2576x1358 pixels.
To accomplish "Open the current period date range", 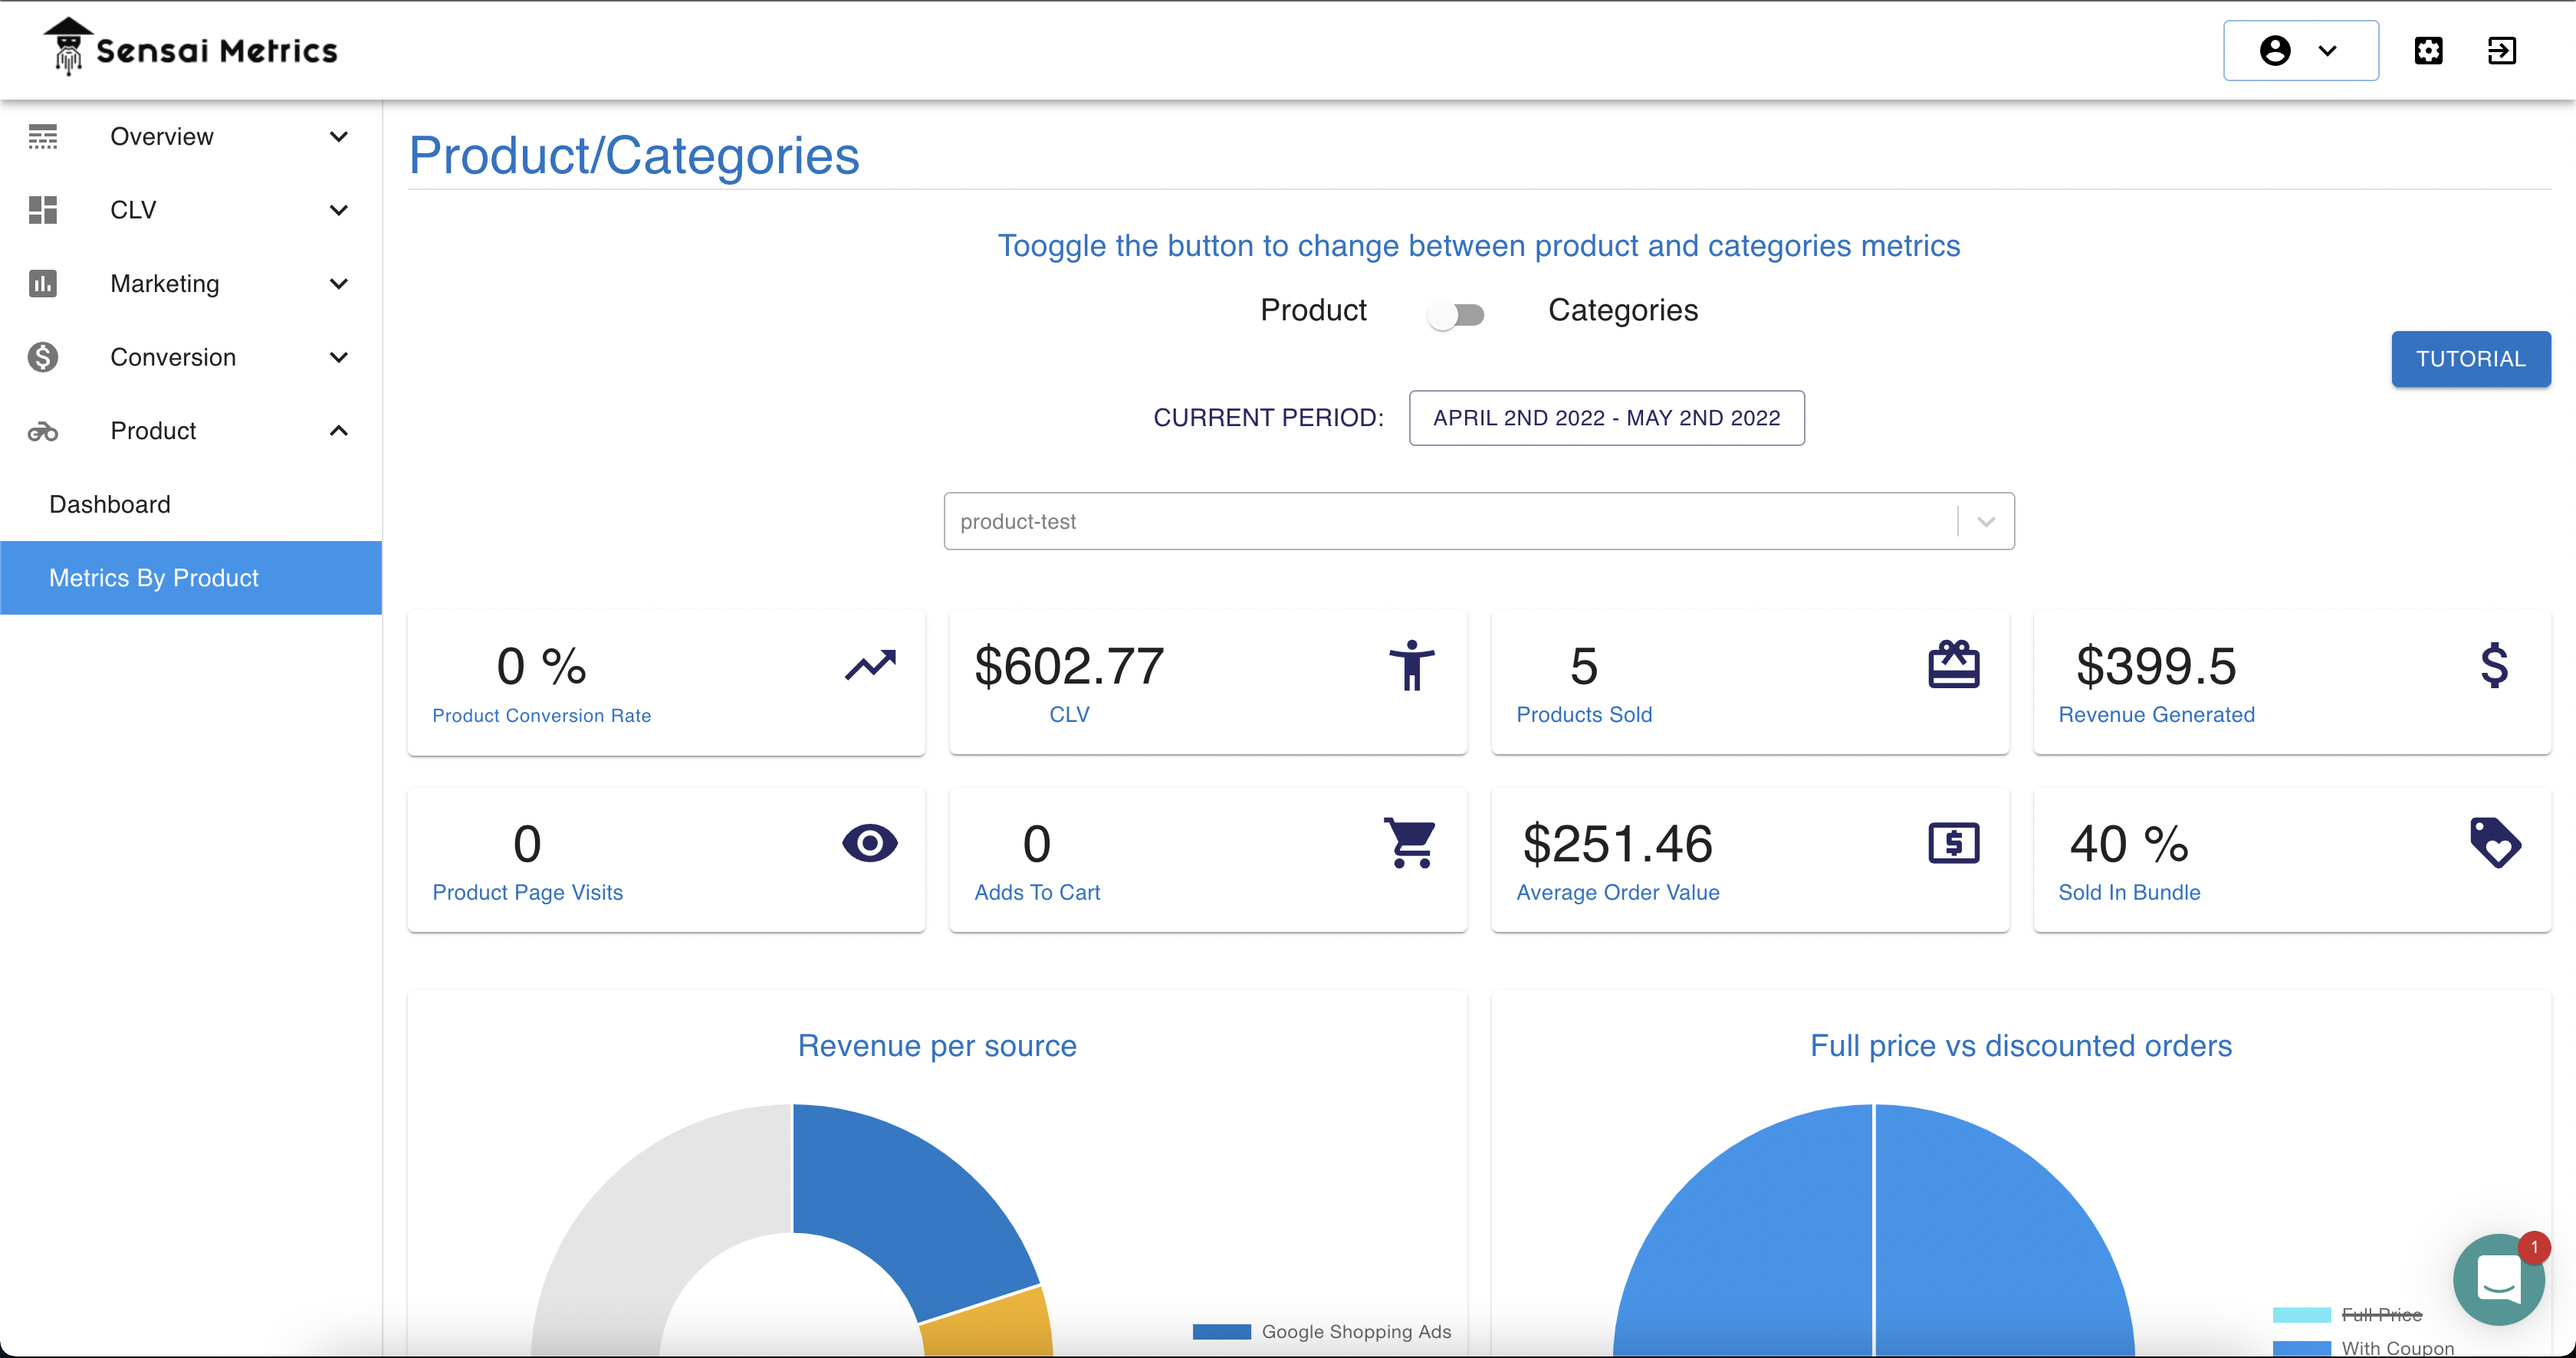I will [x=1606, y=418].
